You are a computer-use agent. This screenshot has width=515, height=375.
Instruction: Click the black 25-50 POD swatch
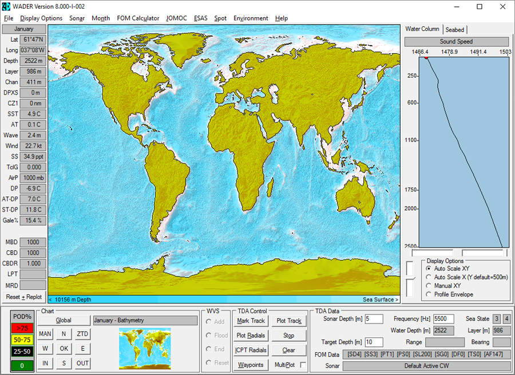22,352
